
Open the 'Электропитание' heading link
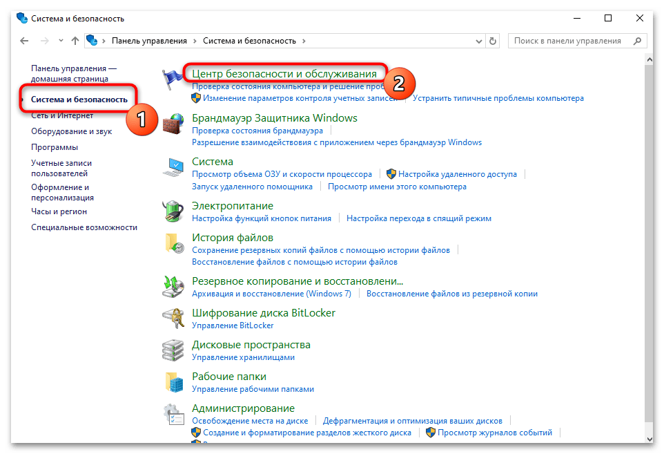click(x=233, y=206)
